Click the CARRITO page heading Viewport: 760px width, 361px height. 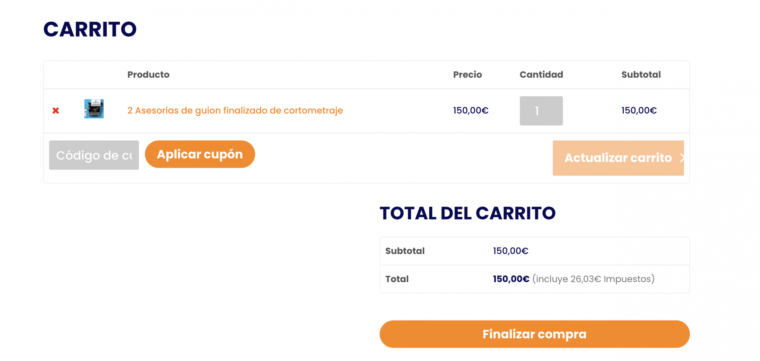(90, 29)
